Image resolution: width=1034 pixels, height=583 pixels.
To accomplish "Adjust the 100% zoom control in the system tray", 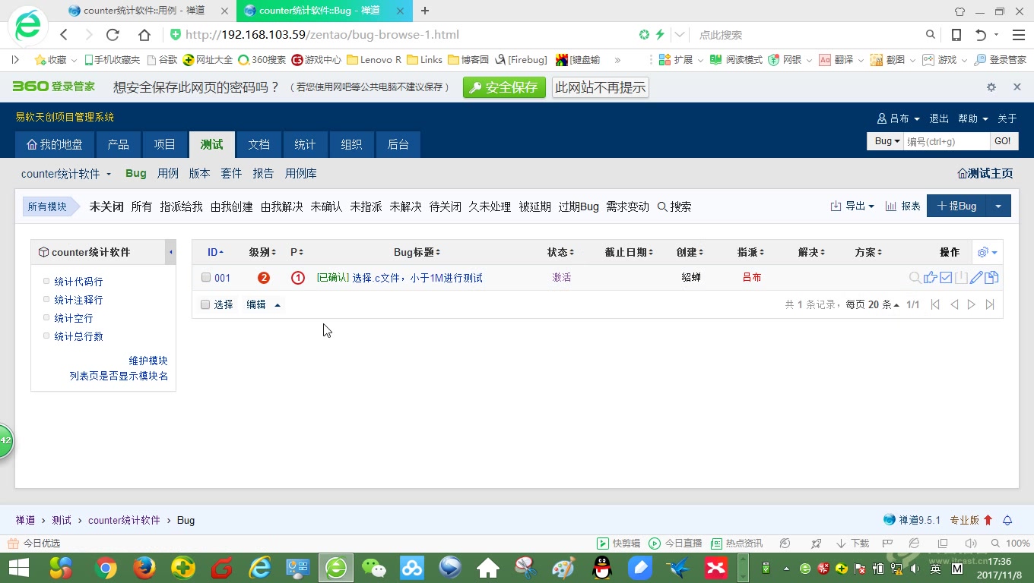I will [x=1010, y=543].
